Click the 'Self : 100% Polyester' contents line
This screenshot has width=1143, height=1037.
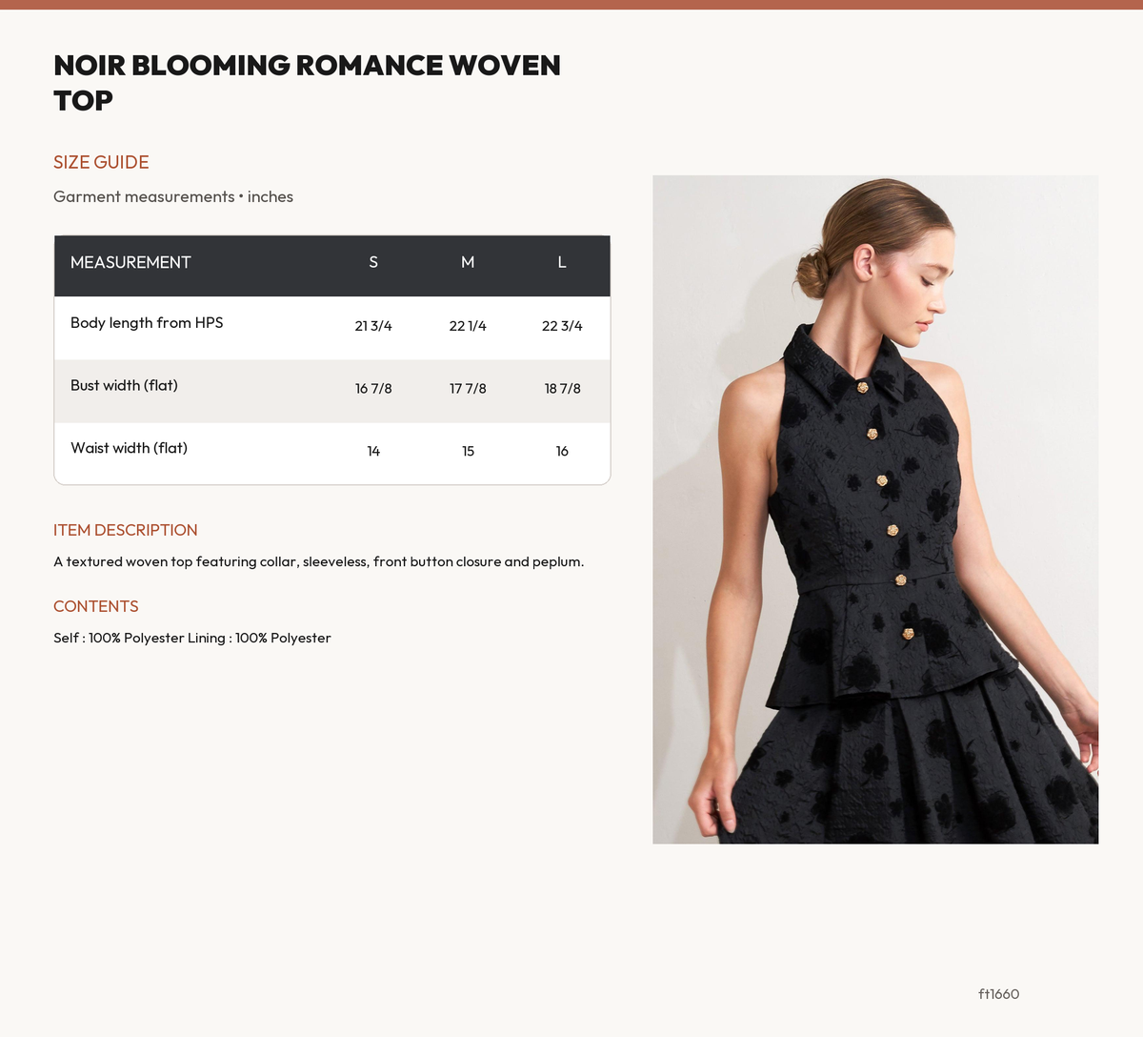192,638
